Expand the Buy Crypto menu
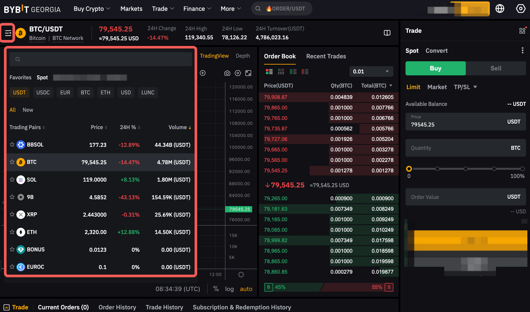530x312 pixels. (92, 9)
